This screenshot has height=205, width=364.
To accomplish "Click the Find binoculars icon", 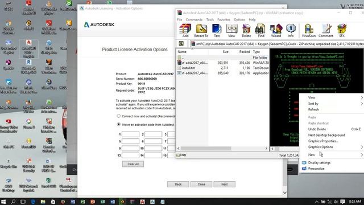I will pyautogui.click(x=261, y=30).
